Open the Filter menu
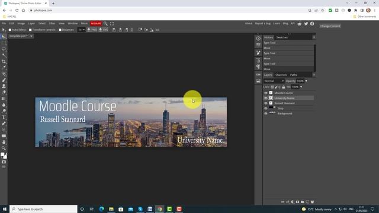This screenshot has height=213, width=379. click(52, 24)
